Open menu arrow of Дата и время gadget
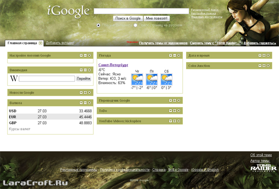Viewport: 279px width, 189px height. [x=260, y=56]
